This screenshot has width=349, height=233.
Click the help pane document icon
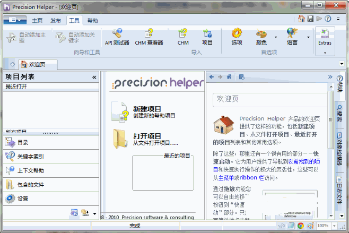[x=242, y=77]
